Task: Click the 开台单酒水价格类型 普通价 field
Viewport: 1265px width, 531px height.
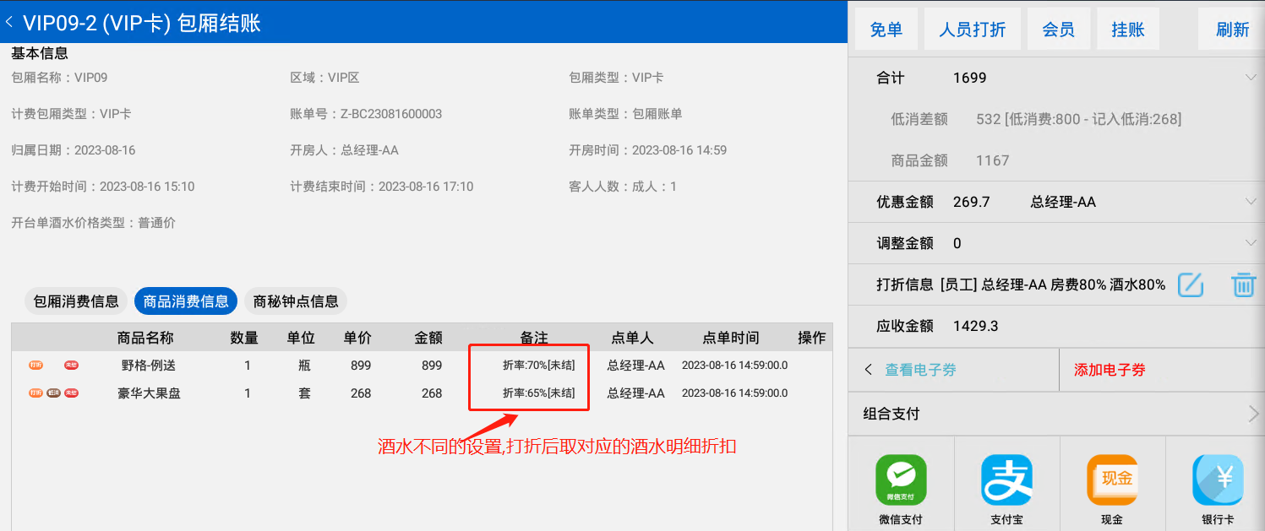Action: point(93,223)
